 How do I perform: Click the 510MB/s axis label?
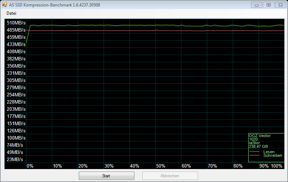pos(16,23)
